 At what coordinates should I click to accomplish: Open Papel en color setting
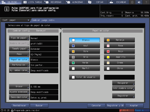pyautogui.click(x=19, y=59)
